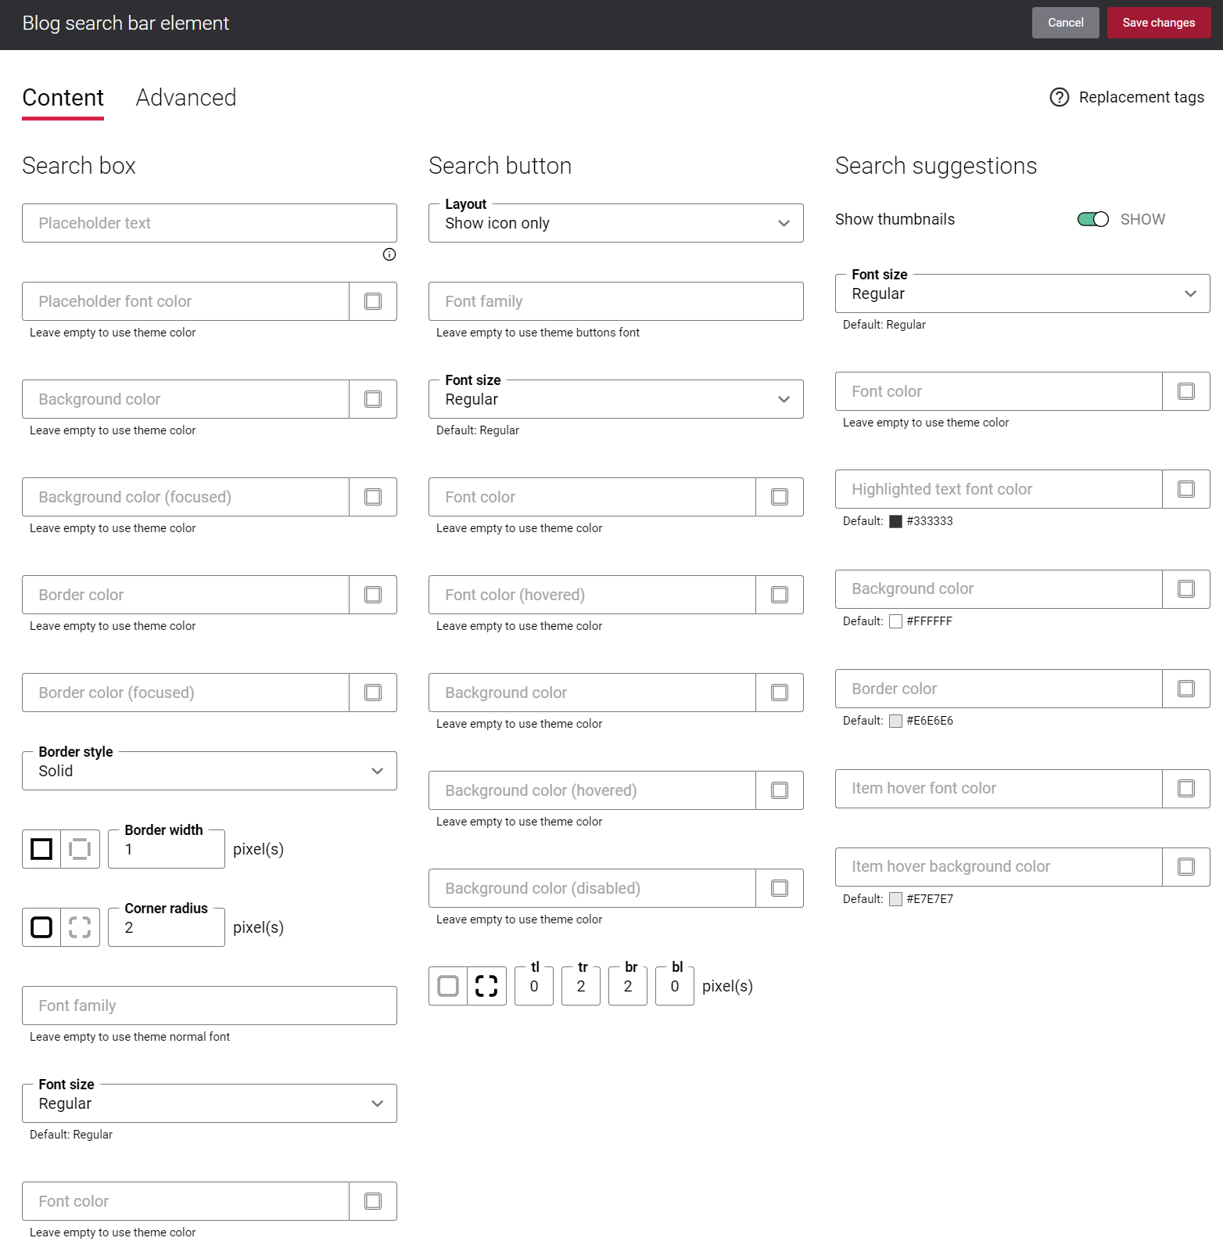Screen dimensions: 1223x1245
Task: Click the Cancel button
Action: [x=1065, y=23]
